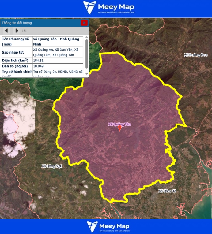Click the 1/1 record counter
Viewport: 212px width, 234px height.
[x=24, y=31]
